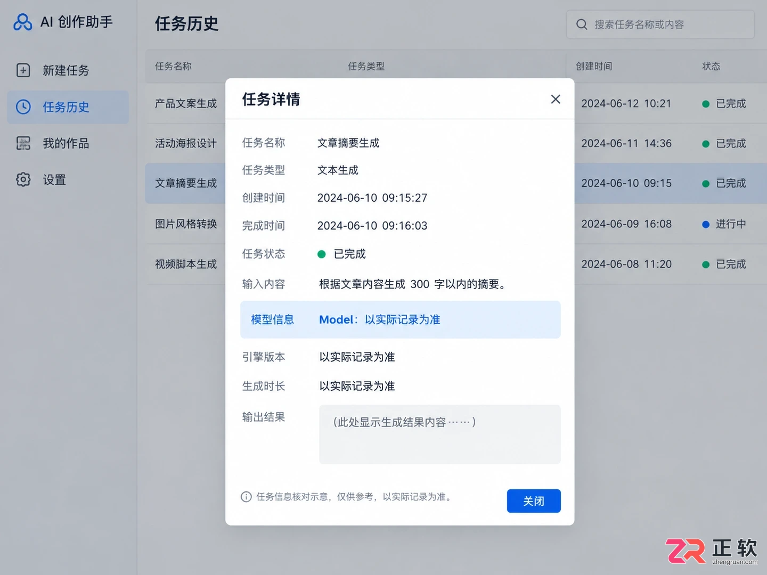Select the 产品文案生成 task row

pyautogui.click(x=186, y=103)
